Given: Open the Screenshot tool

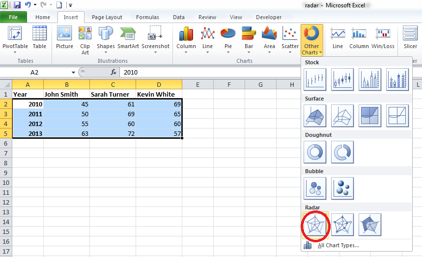Looking at the screenshot, I should coord(155,40).
